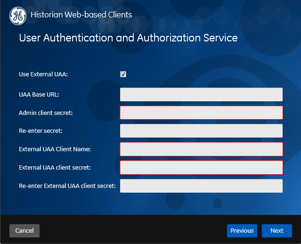The width and height of the screenshot is (301, 244).
Task: Click the 'External UAA client secret:' label
Action: coord(55,167)
